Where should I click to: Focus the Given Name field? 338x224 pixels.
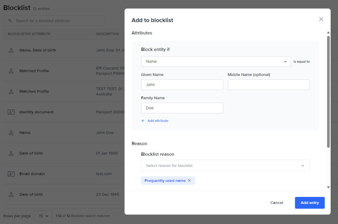coord(182,85)
